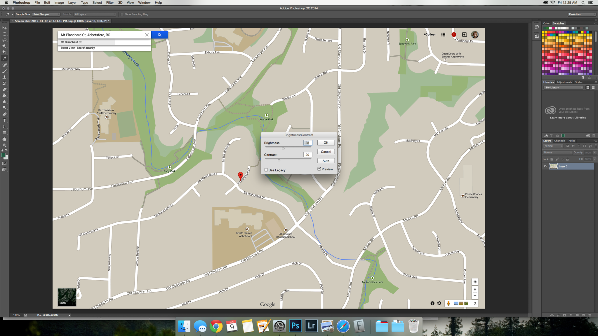Open the Filter menu
This screenshot has width=598, height=336.
[110, 3]
